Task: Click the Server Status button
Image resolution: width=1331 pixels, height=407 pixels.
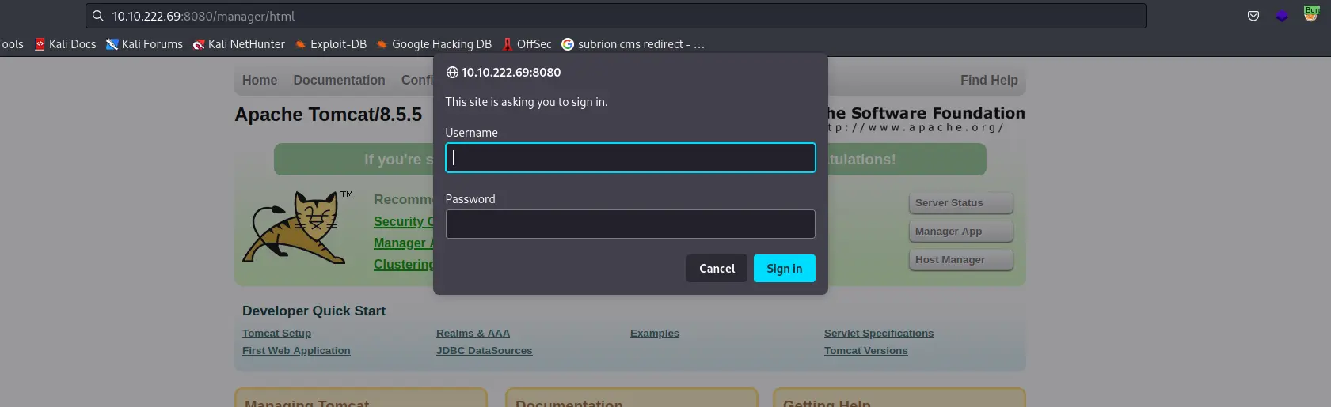Action: click(960, 203)
